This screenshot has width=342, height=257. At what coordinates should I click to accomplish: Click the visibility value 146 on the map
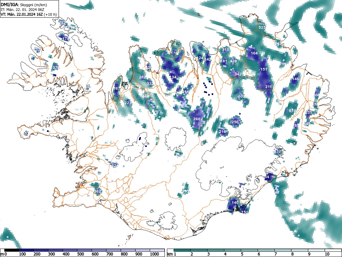tap(296, 79)
